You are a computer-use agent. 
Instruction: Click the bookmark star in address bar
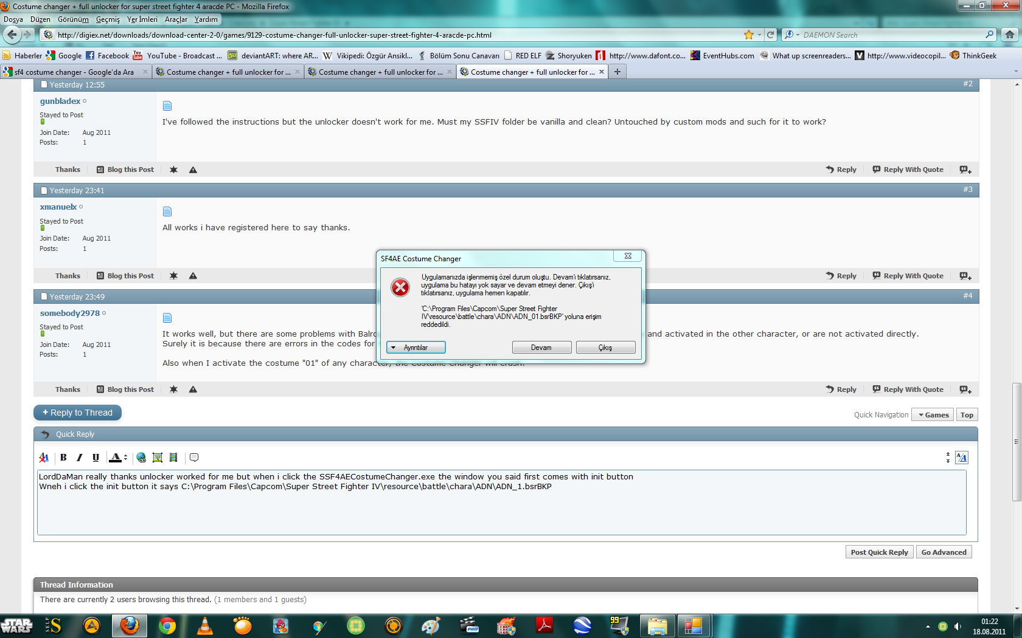click(x=748, y=35)
